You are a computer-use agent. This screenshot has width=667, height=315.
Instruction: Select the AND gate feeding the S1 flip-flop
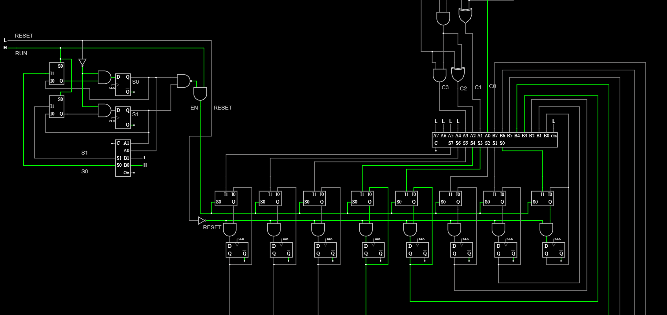tap(104, 110)
